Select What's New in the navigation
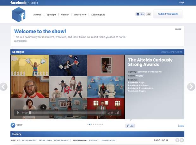The width and height of the screenshot is (196, 145). coord(80,15)
